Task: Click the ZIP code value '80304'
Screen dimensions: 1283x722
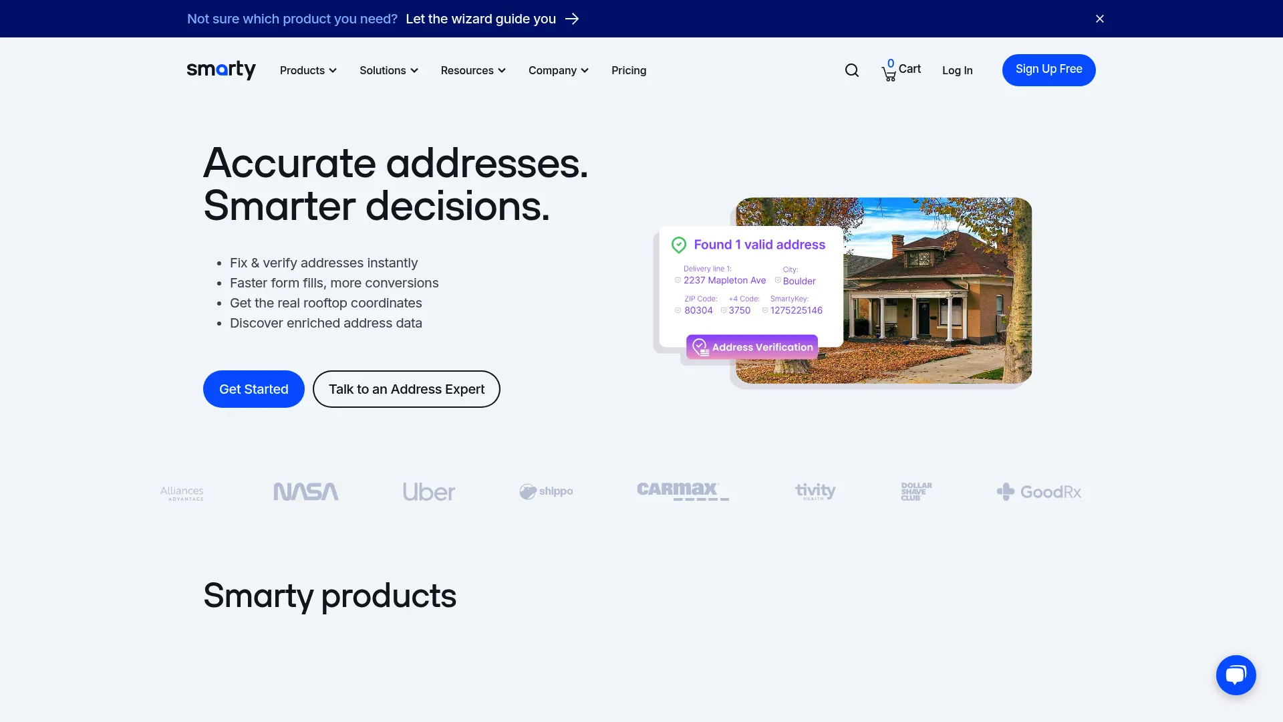Action: pos(698,311)
